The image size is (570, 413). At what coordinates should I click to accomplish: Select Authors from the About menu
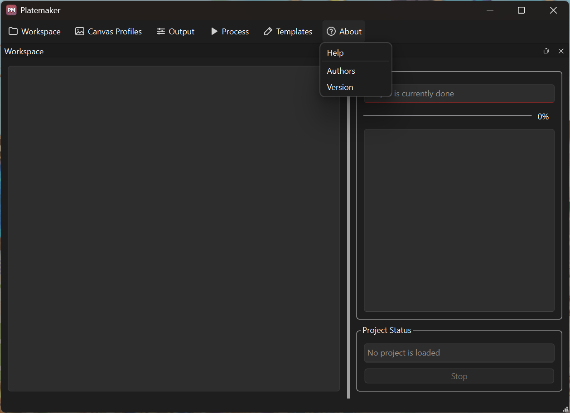coord(356,71)
